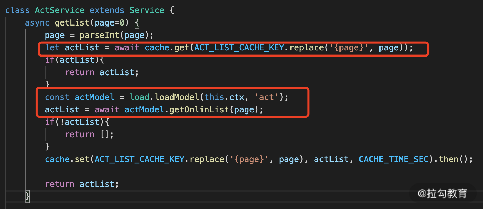This screenshot has height=209, width=483.
Task: Select the ActService class name
Action: (x=60, y=10)
